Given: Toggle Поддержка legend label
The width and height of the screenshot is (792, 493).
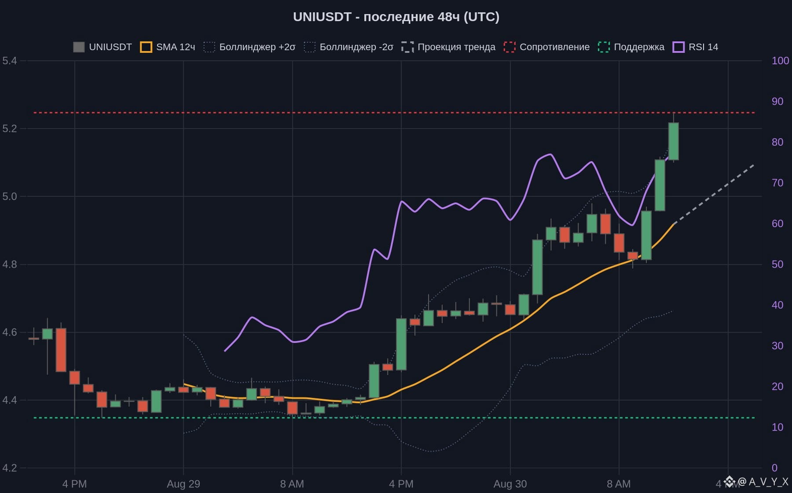Looking at the screenshot, I should click(x=639, y=47).
